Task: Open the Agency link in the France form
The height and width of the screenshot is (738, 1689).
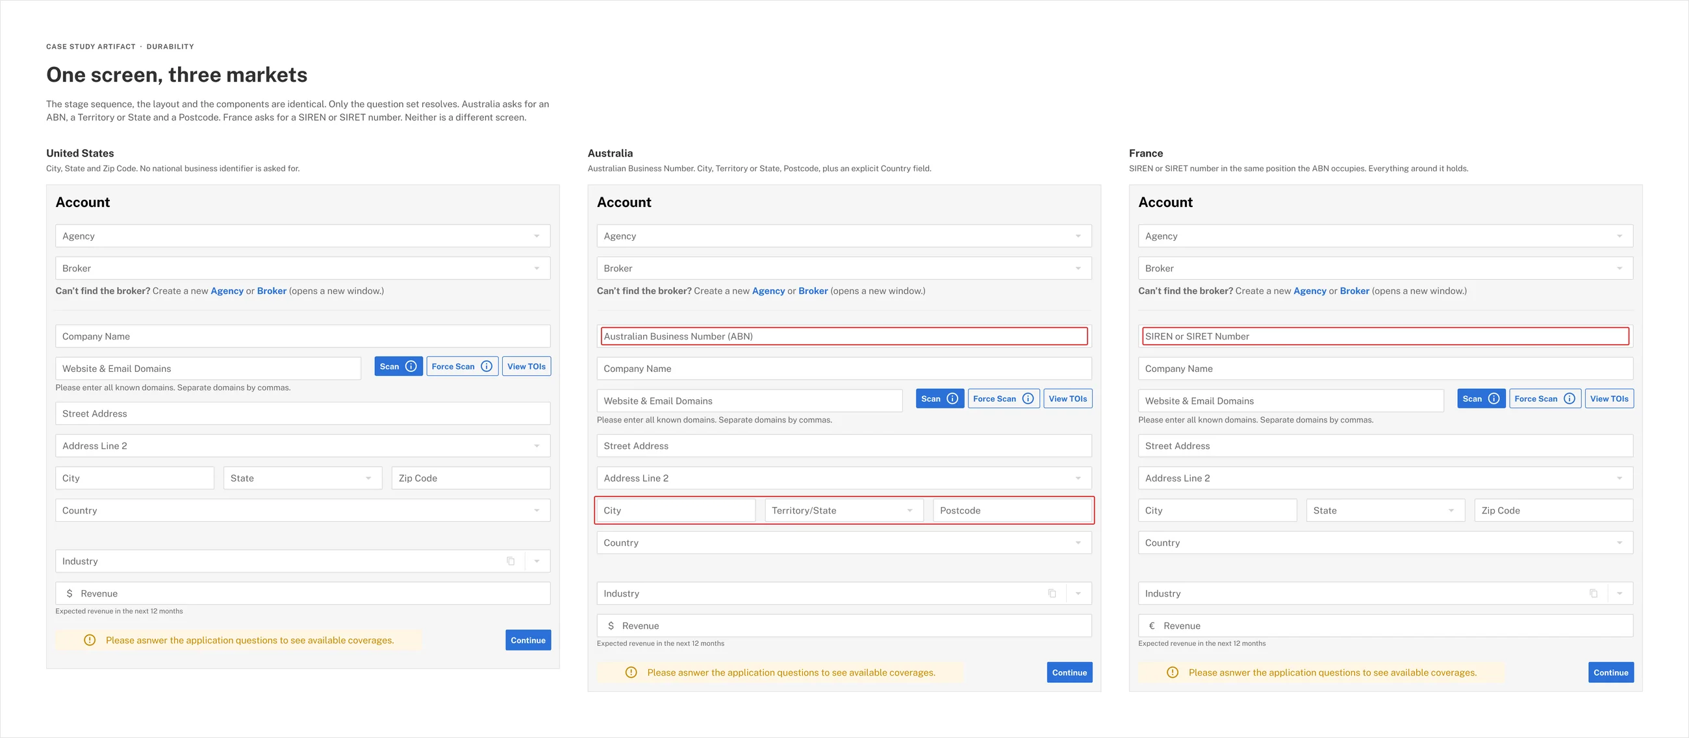Action: click(x=1310, y=291)
